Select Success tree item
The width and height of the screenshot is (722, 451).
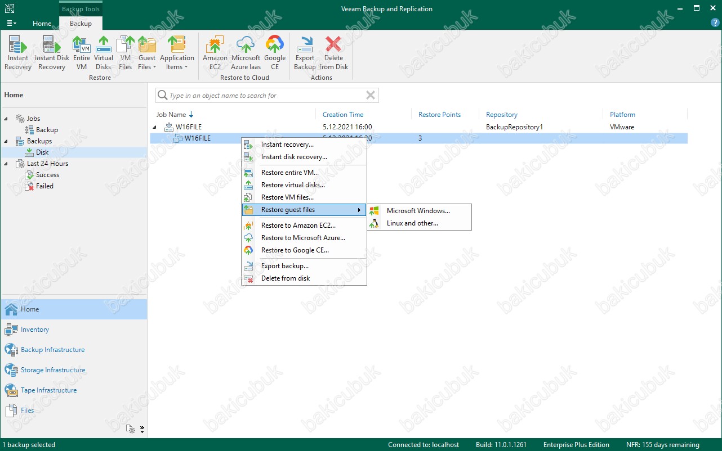pyautogui.click(x=47, y=175)
